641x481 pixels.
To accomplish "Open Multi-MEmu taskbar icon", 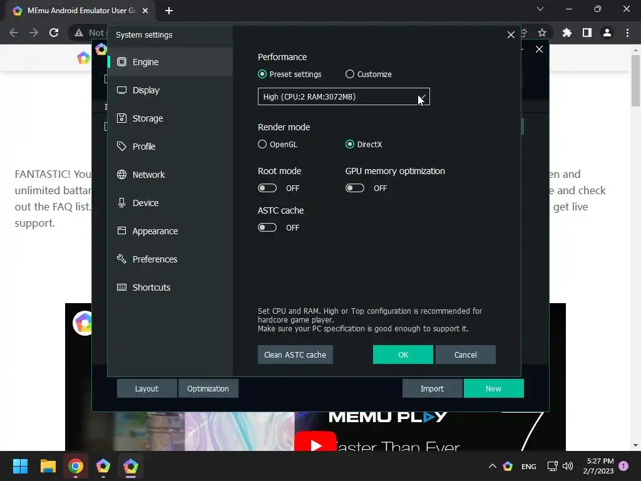I will click(x=131, y=466).
